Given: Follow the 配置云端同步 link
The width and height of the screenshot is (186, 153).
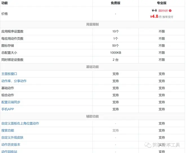Looking at the screenshot, I should tap(11, 102).
